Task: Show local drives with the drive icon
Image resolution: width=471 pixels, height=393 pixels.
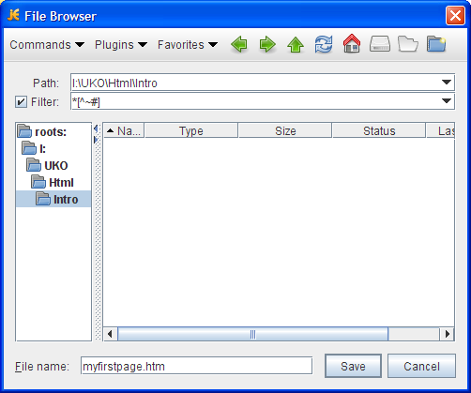Action: (380, 44)
